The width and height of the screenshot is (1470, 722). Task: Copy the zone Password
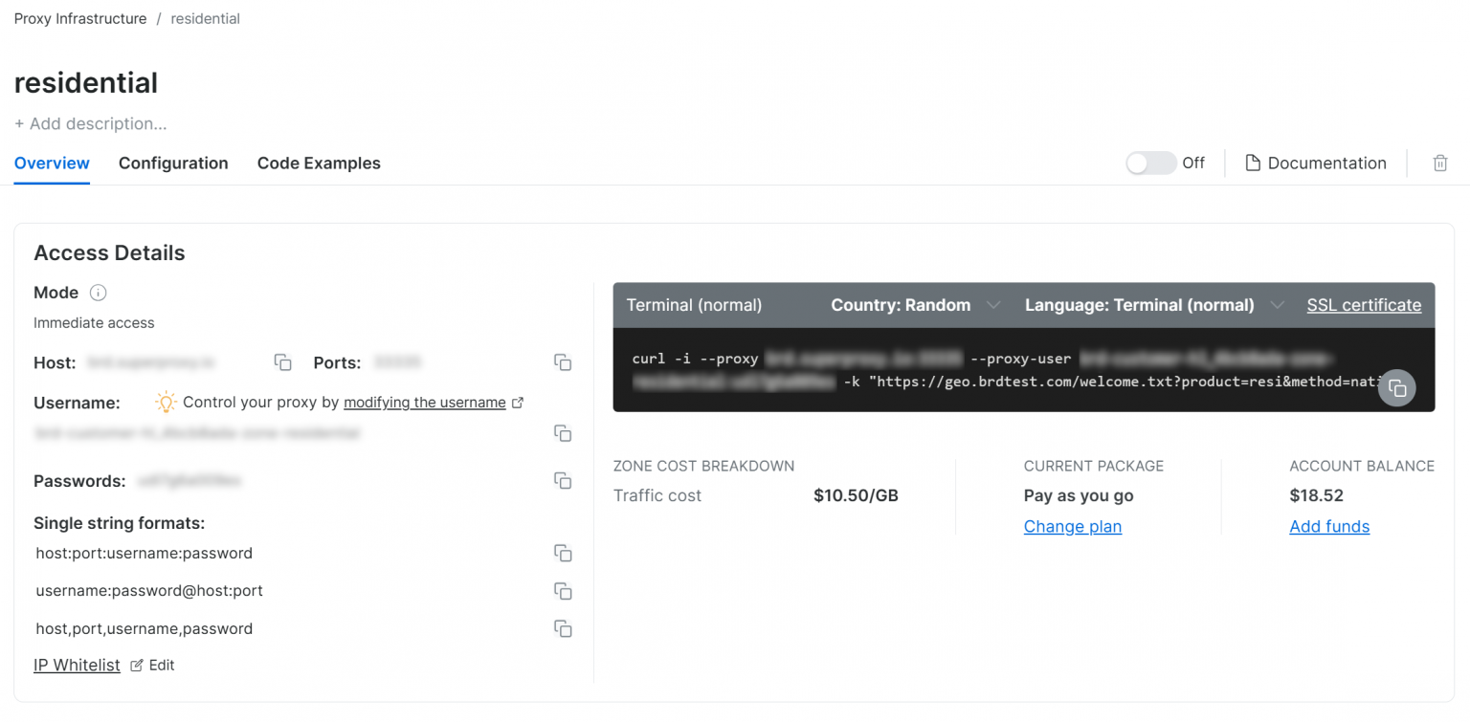pyautogui.click(x=563, y=480)
